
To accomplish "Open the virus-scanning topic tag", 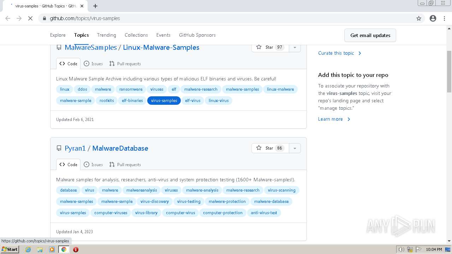I will [281, 190].
